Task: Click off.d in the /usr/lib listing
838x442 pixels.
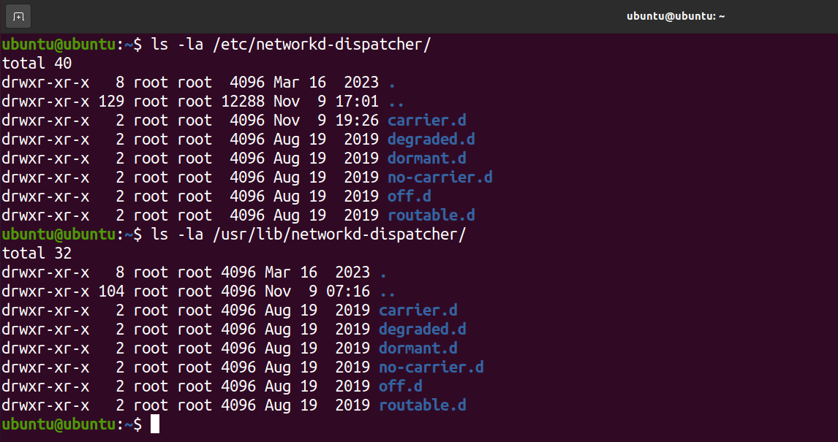Action: tap(401, 386)
